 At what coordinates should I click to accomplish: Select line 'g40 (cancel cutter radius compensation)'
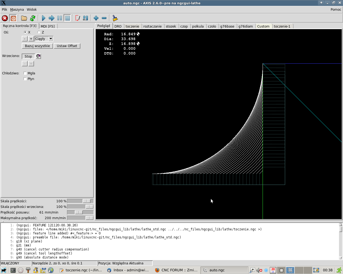tap(53, 249)
